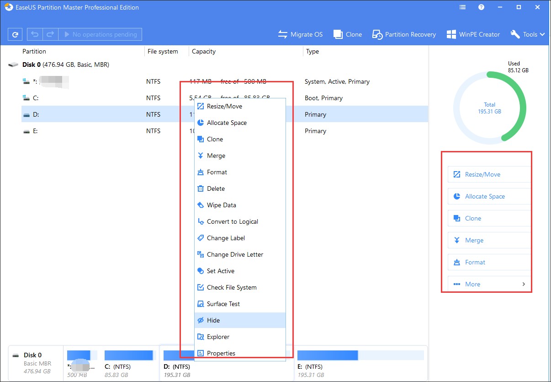Launch Partition Recovery from toolbar

point(404,34)
